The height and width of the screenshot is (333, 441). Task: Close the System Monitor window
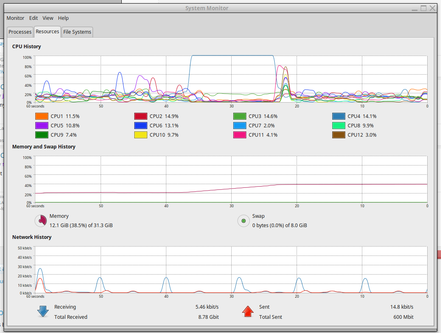432,8
